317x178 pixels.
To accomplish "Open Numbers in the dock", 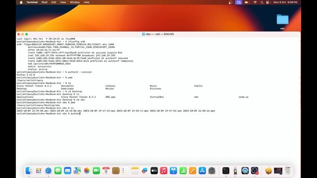I will [x=183, y=171].
